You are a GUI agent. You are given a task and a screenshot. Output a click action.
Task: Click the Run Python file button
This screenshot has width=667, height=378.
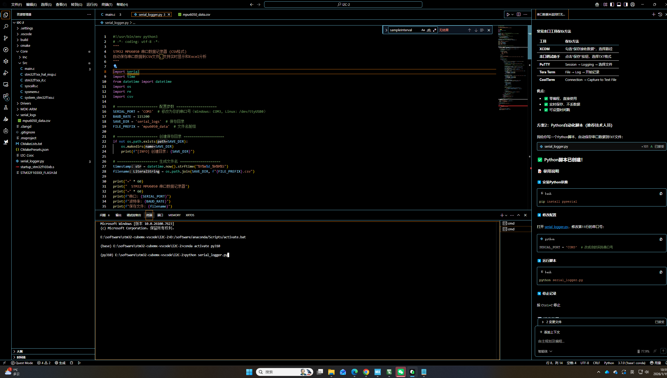508,14
